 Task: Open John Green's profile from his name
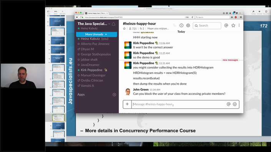pyautogui.click(x=141, y=90)
